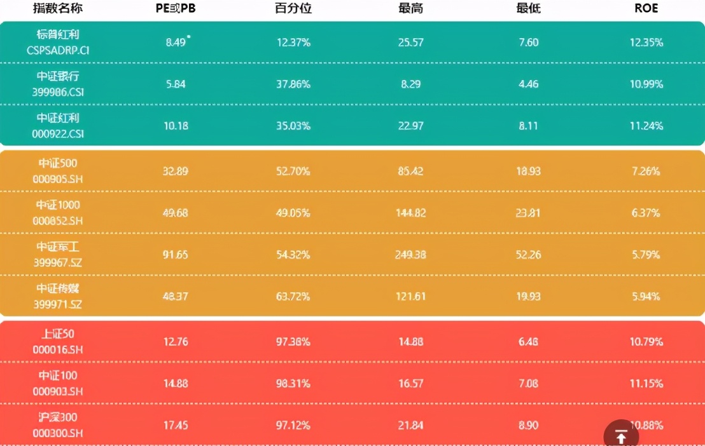
Task: Select the 沪深300 index name
Action: pyautogui.click(x=57, y=418)
